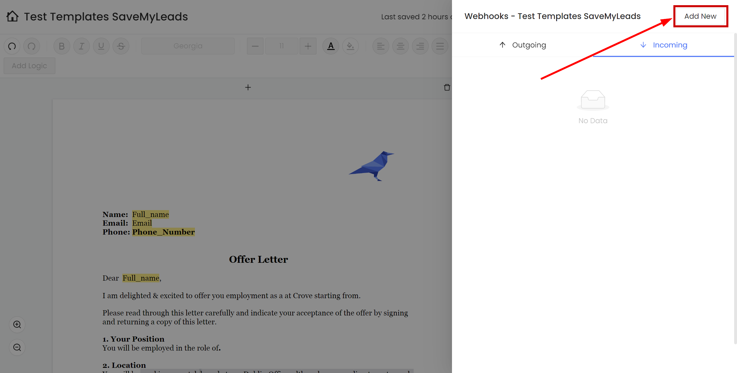Viewport: 737px width, 373px height.
Task: Align text left
Action: pyautogui.click(x=381, y=46)
